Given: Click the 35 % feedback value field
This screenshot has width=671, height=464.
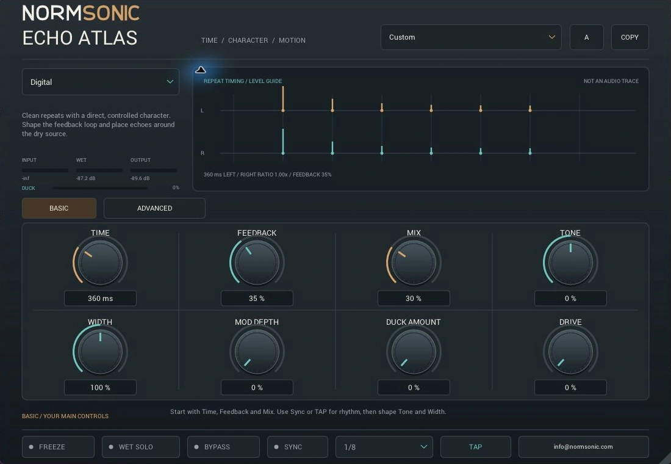Looking at the screenshot, I should coord(257,298).
